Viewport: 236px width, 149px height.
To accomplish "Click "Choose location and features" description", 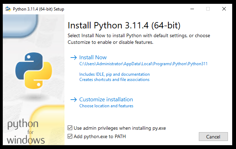I will click(106, 106).
